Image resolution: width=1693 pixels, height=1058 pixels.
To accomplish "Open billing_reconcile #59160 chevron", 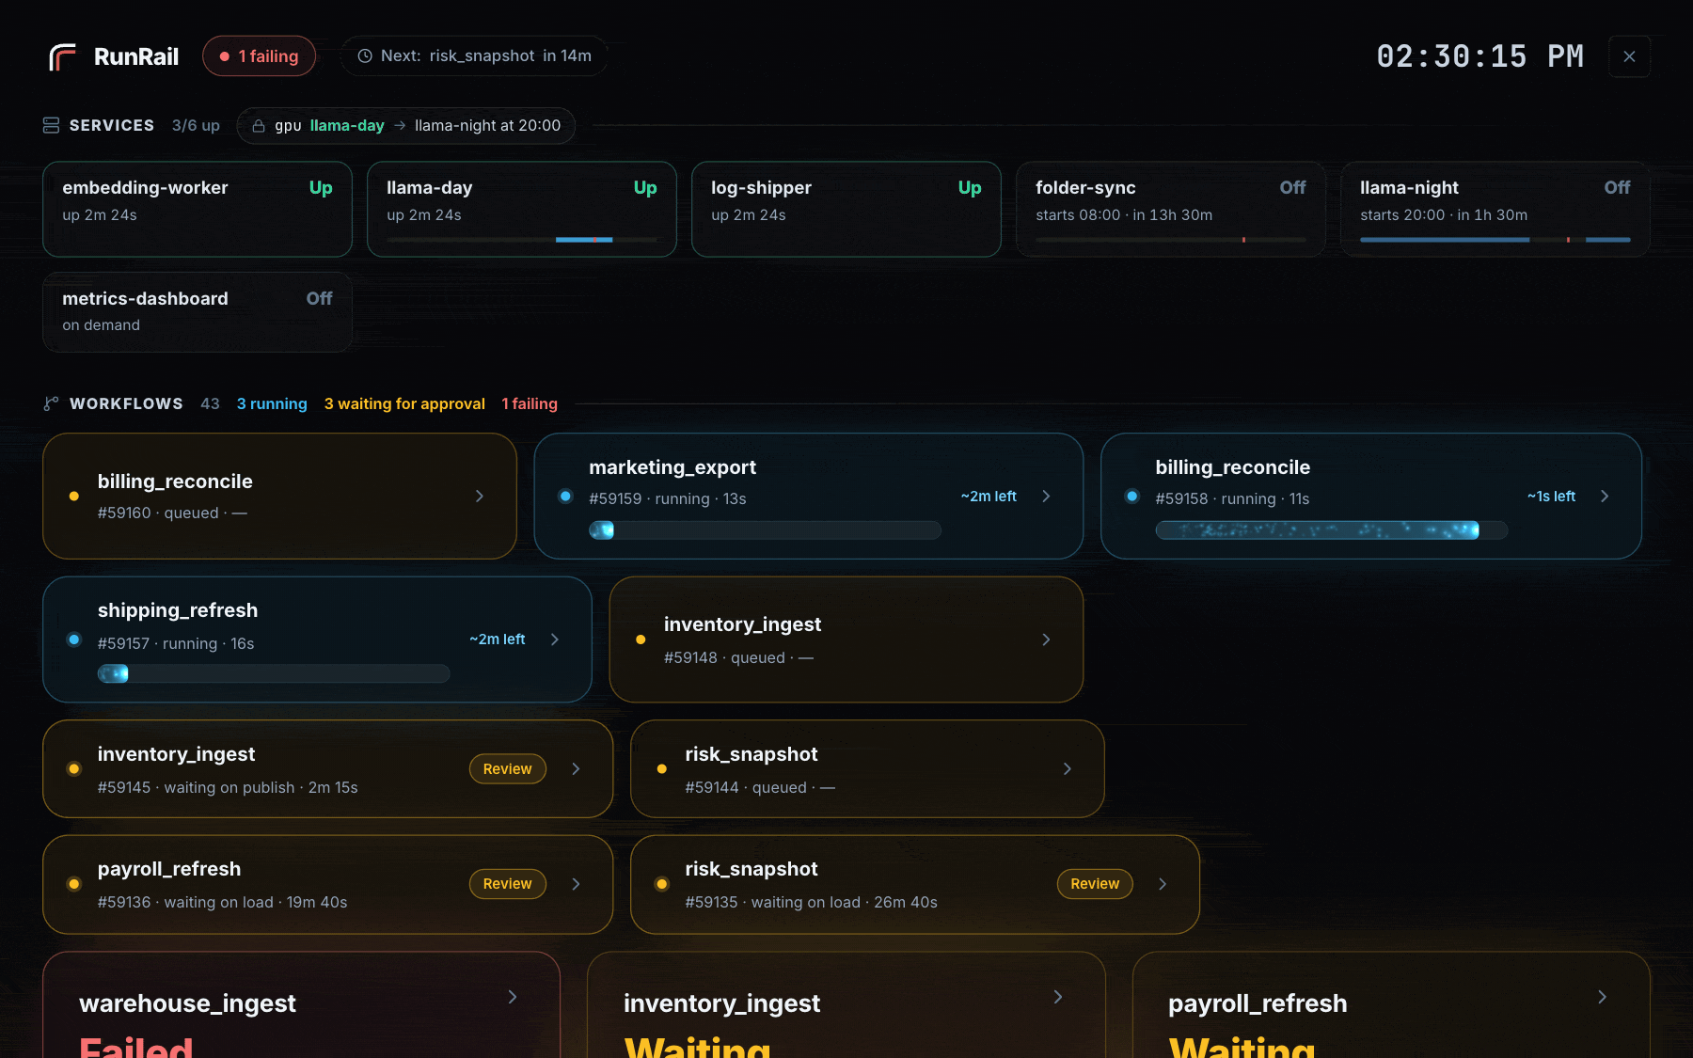I will point(480,496).
